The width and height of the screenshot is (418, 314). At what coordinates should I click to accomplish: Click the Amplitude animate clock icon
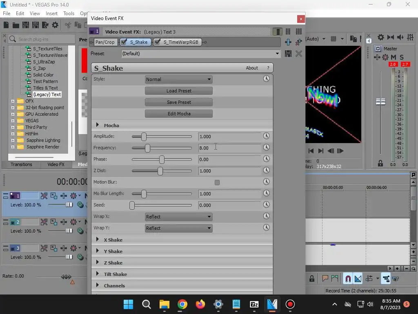point(266,136)
